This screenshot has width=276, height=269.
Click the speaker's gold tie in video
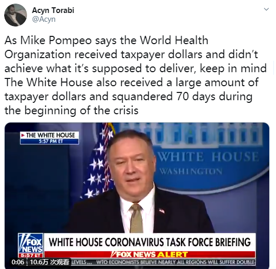[136, 218]
